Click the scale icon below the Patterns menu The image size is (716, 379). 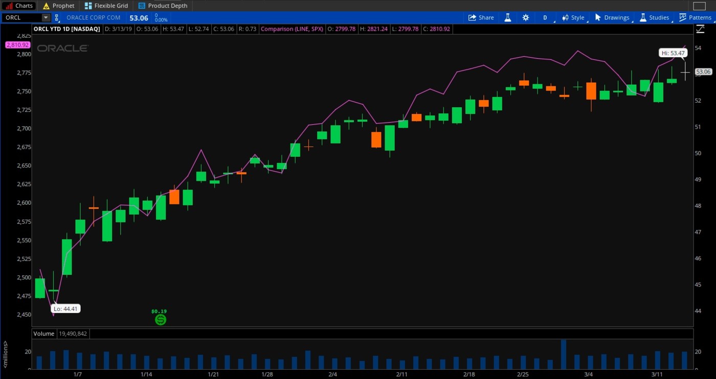[700, 29]
